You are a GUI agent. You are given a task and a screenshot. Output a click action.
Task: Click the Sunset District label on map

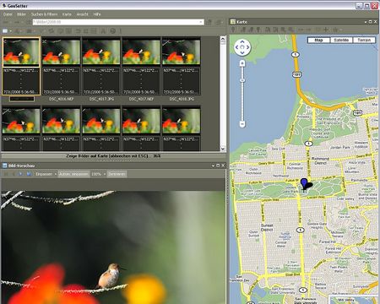pyautogui.click(x=267, y=227)
